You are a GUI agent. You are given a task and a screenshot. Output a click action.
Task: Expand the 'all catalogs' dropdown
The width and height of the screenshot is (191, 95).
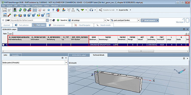click(x=105, y=20)
